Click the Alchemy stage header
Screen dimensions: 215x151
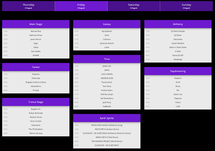click(x=178, y=24)
